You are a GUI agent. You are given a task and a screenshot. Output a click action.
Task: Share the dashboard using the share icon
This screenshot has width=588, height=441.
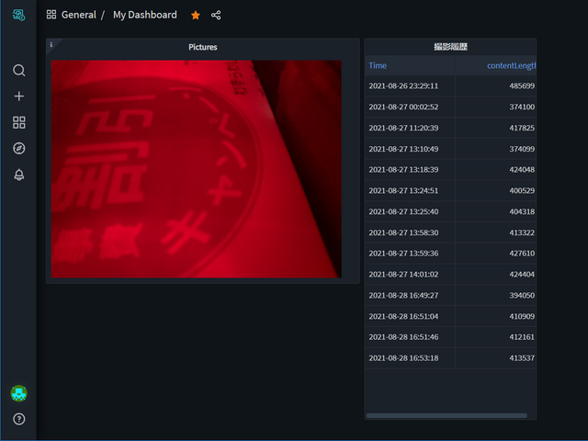click(x=216, y=16)
